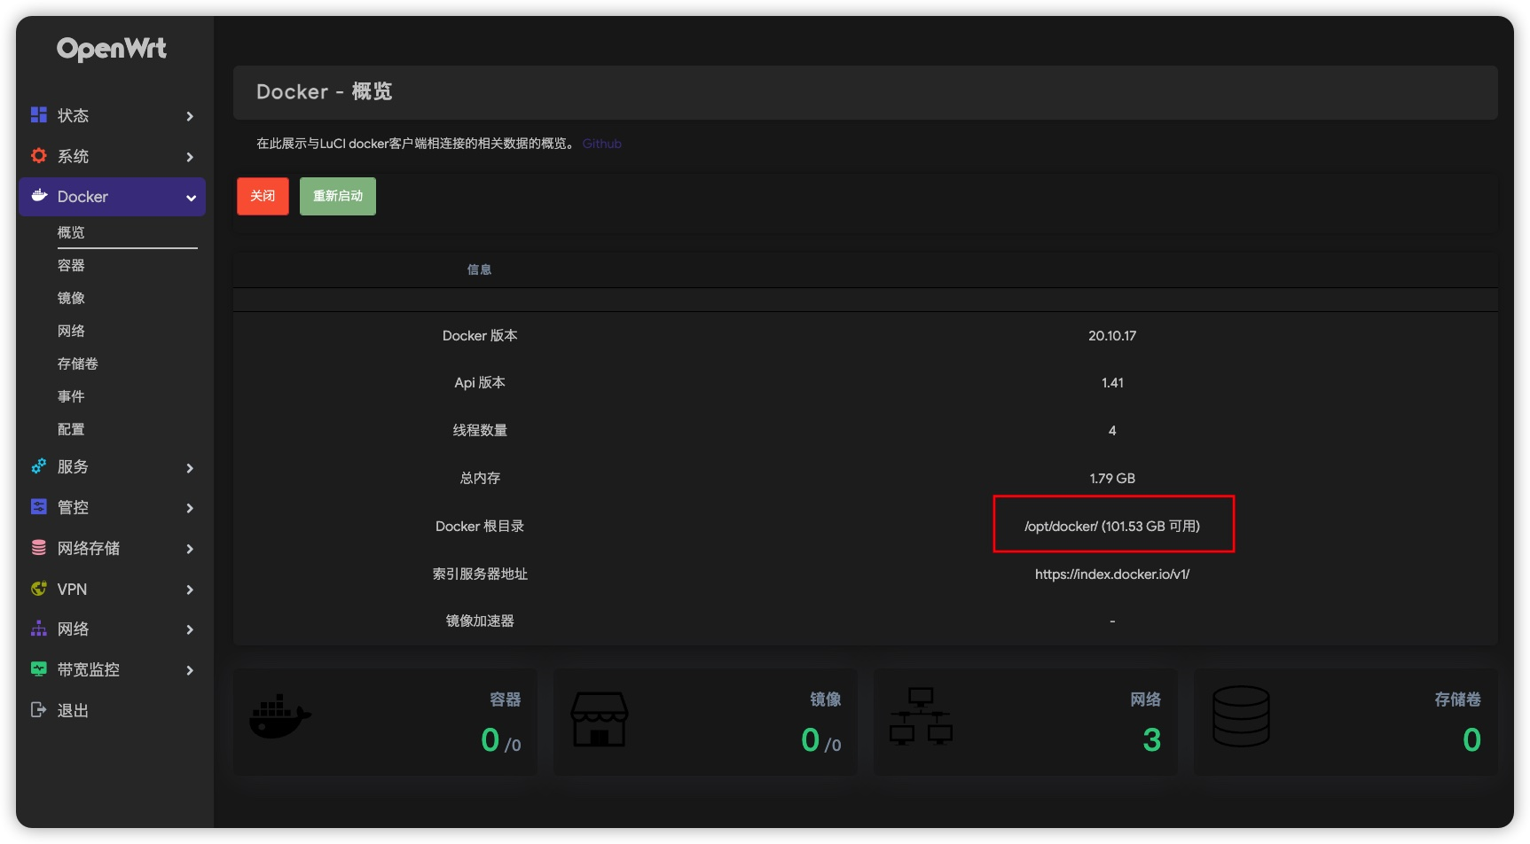Select 镜像 submenu under Docker
Screen dimensions: 1530x844
71,298
